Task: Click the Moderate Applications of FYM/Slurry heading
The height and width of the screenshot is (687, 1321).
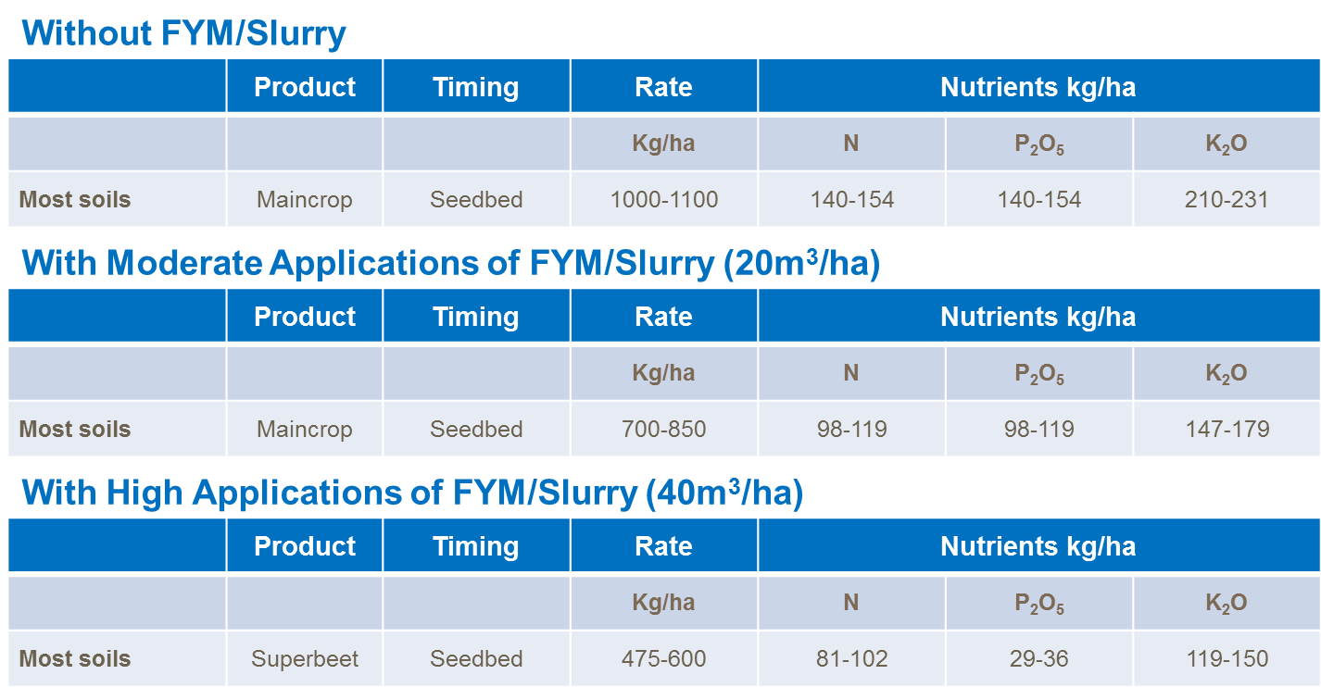Action: pyautogui.click(x=450, y=264)
